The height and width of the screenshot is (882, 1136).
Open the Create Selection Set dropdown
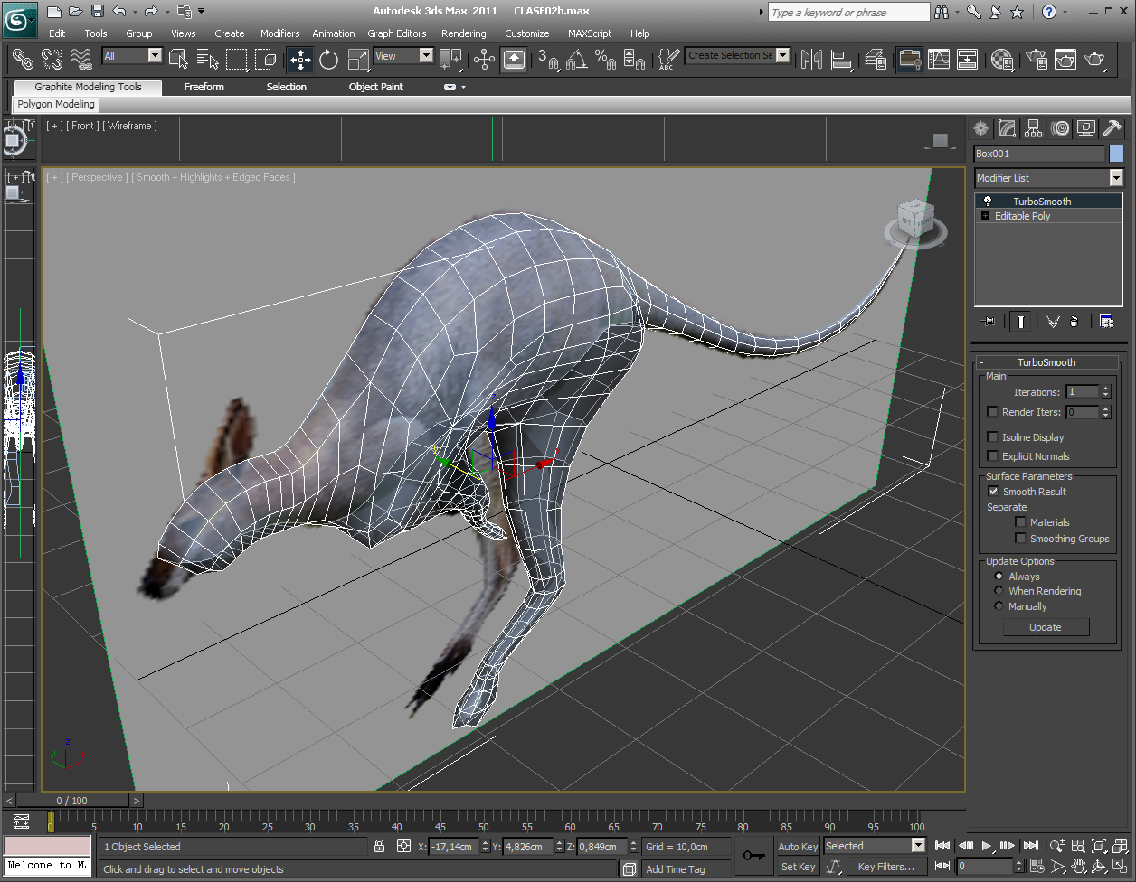pos(782,56)
